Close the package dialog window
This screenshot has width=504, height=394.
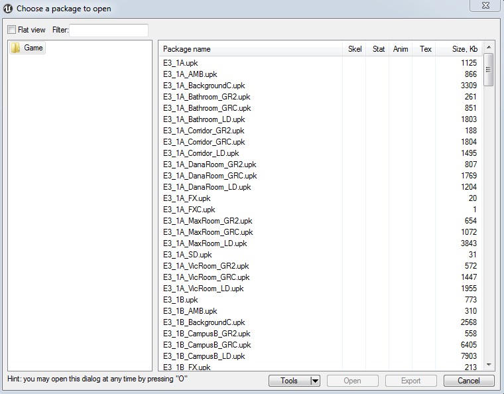pyautogui.click(x=485, y=5)
